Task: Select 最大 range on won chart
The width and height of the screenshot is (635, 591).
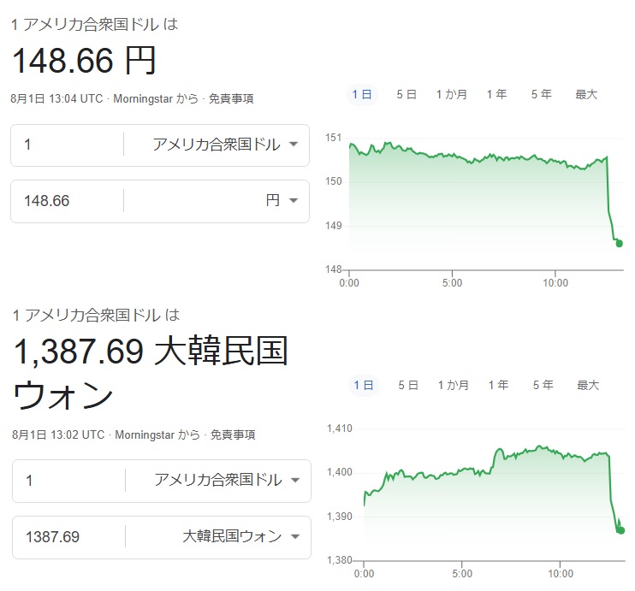Action: (588, 386)
